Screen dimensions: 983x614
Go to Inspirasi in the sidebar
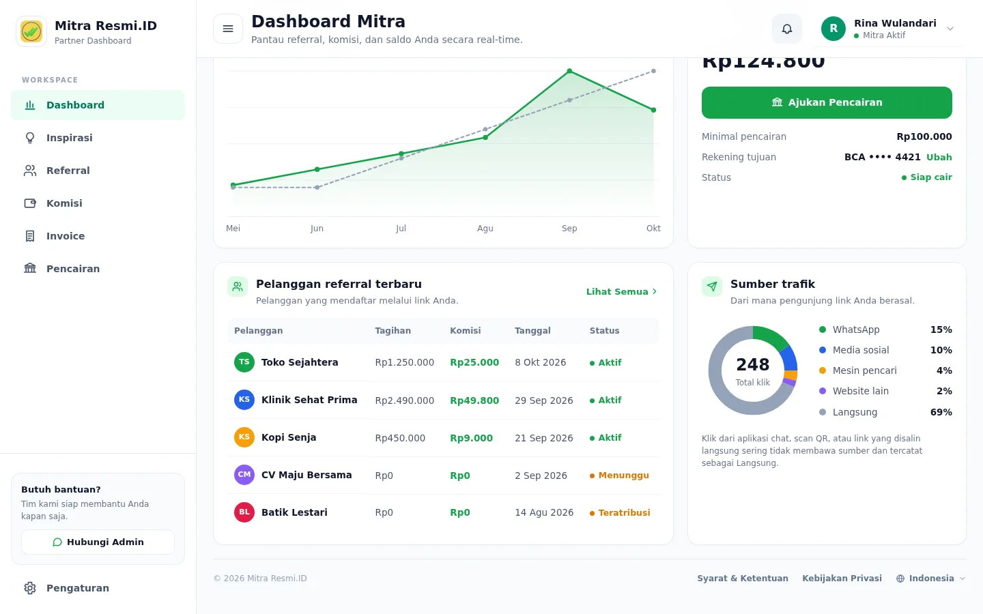tap(98, 138)
